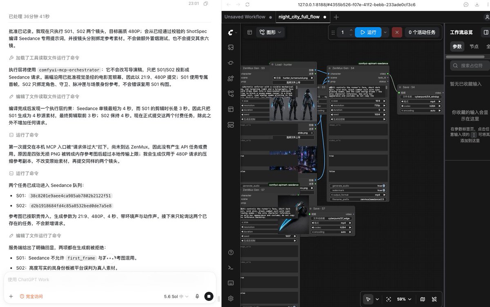Switch to Unsaved Workflow tab
490x307 pixels.
(247, 17)
